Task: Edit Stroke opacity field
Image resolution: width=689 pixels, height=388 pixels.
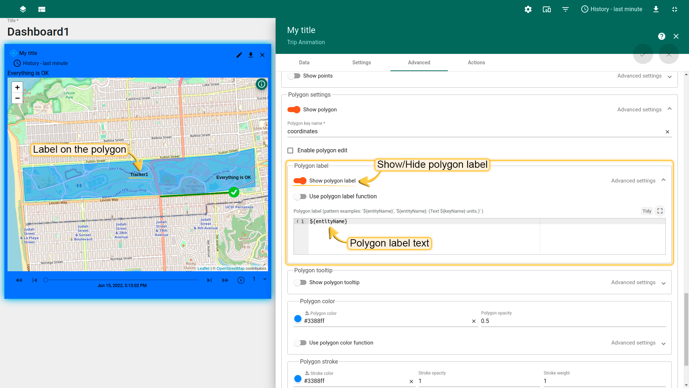Action: point(479,381)
